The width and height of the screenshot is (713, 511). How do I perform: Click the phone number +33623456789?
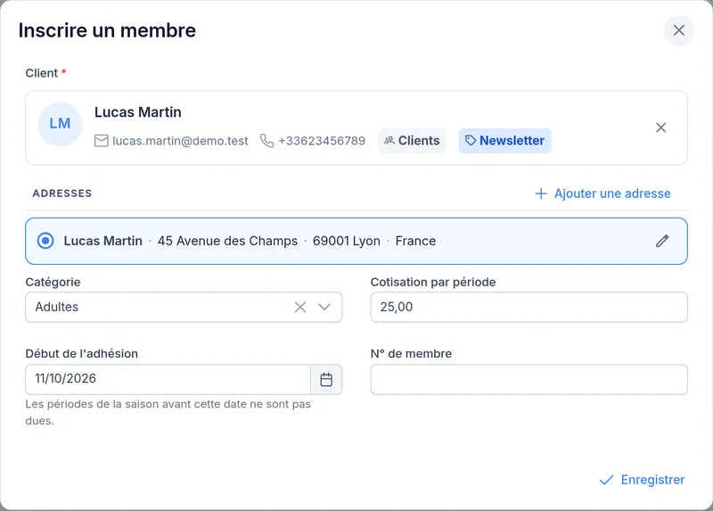322,141
